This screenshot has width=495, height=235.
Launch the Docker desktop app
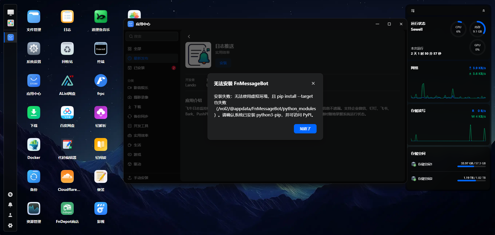pos(34,145)
